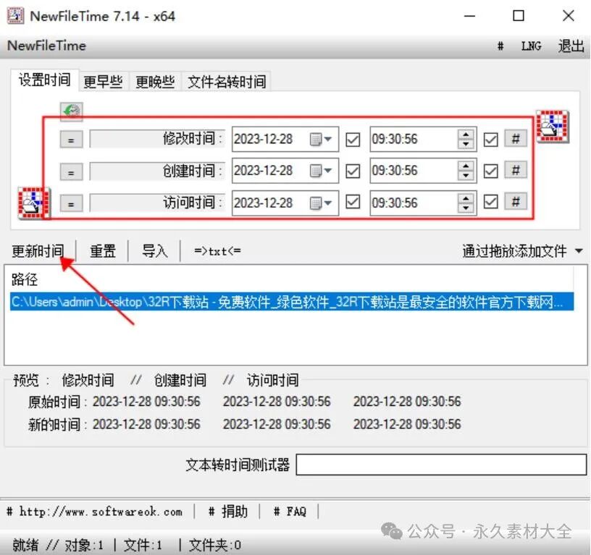Minimize the NewFileTime window
The width and height of the screenshot is (591, 555).
pyautogui.click(x=469, y=16)
